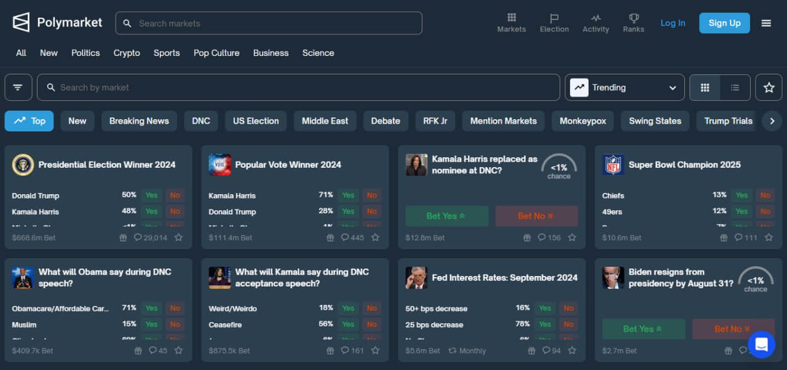Open the chat support bubble
787x370 pixels.
click(x=761, y=344)
